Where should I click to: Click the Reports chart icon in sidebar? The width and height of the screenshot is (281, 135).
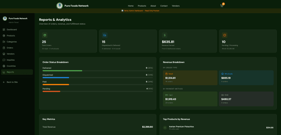click(x=4, y=72)
